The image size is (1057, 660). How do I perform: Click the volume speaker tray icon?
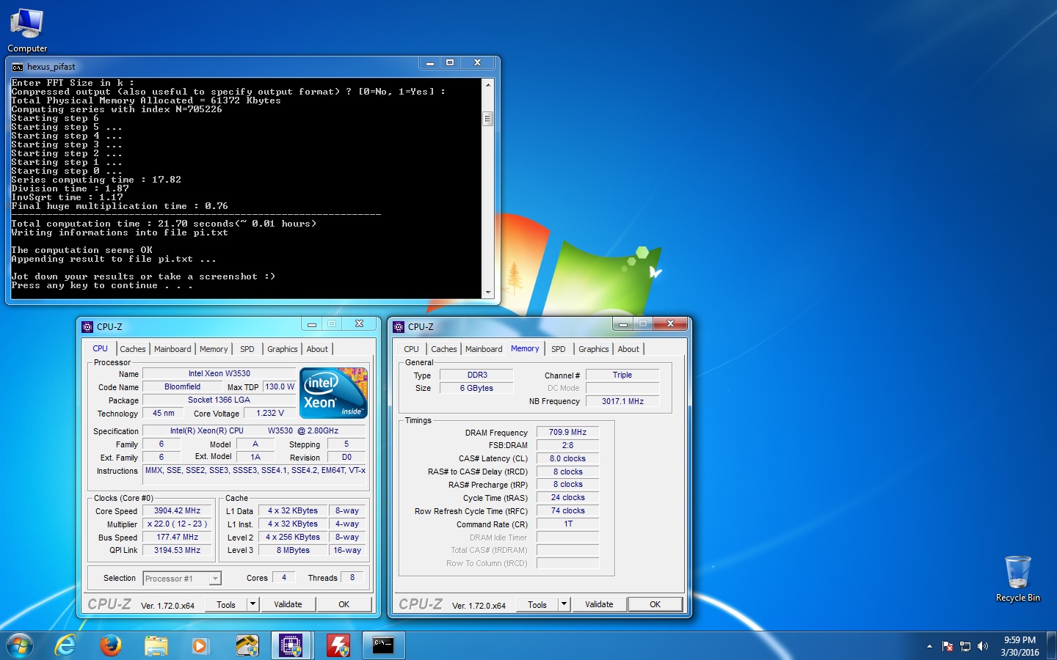tap(984, 646)
